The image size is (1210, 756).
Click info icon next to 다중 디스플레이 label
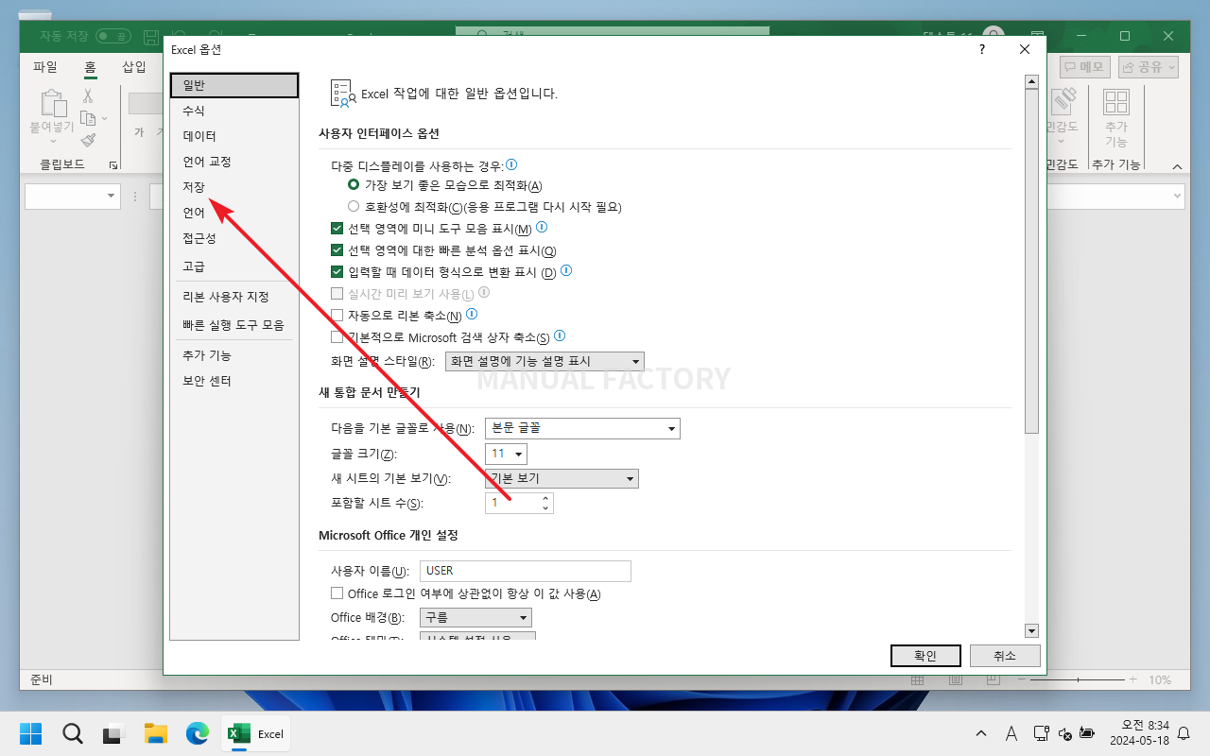tap(511, 164)
